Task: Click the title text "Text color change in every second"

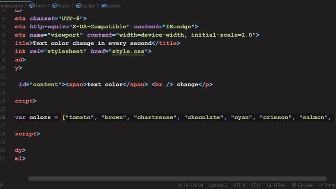Action: [92, 43]
